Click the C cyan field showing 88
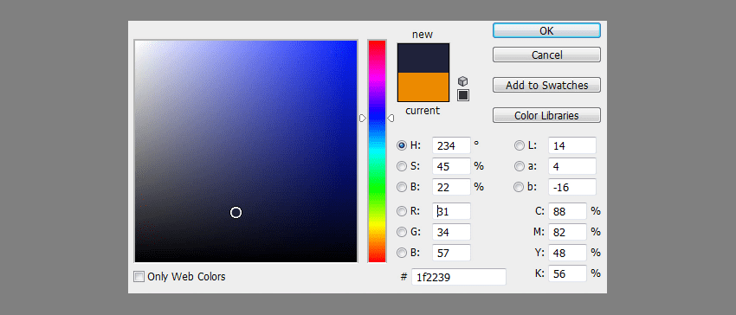This screenshot has width=736, height=315. click(567, 211)
